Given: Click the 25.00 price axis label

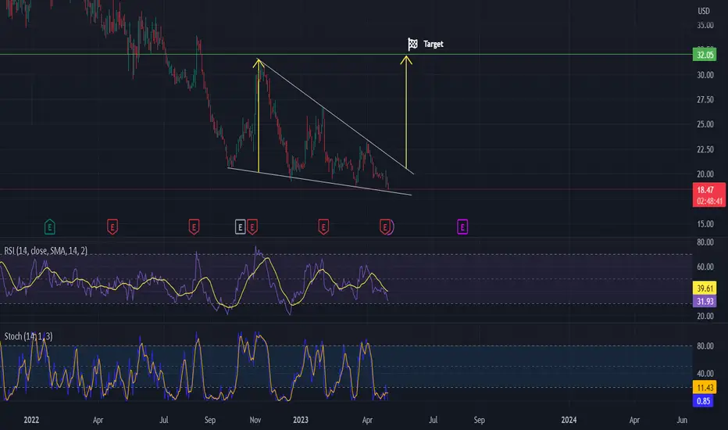Looking at the screenshot, I should pyautogui.click(x=705, y=124).
